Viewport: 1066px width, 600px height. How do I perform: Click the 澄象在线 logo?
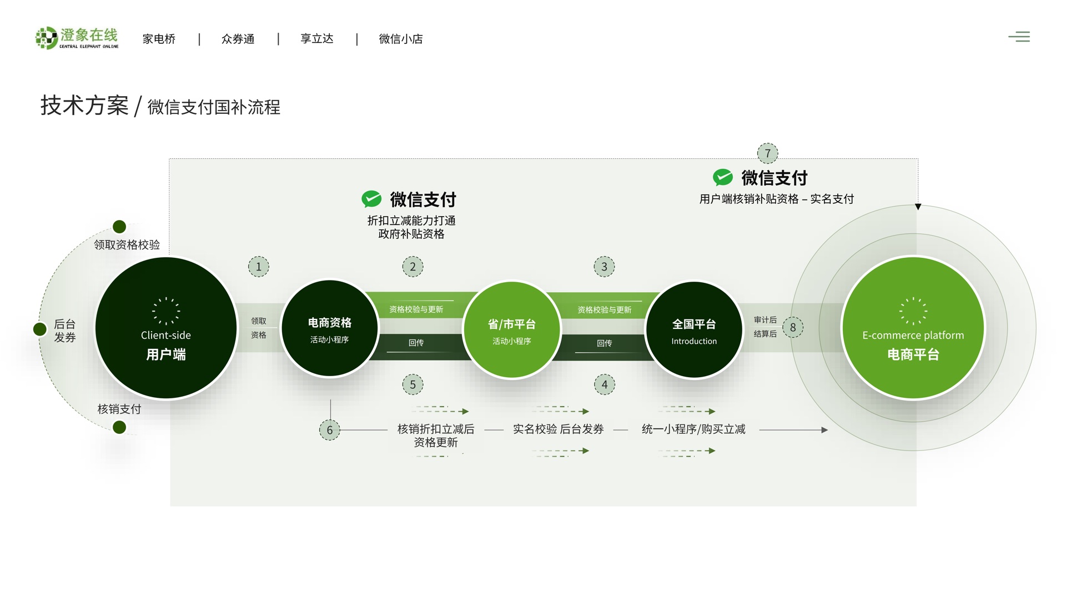tap(77, 38)
